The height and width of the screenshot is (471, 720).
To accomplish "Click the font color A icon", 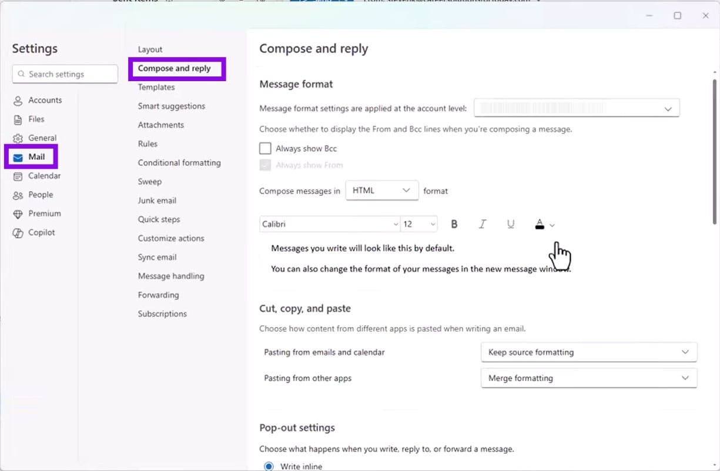I will pos(540,224).
